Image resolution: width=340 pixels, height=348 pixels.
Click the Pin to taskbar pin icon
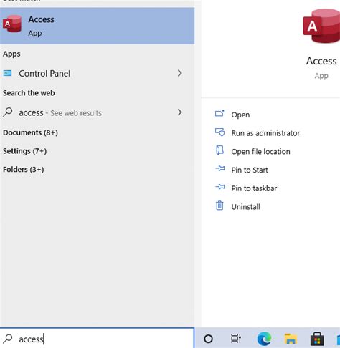(x=220, y=187)
